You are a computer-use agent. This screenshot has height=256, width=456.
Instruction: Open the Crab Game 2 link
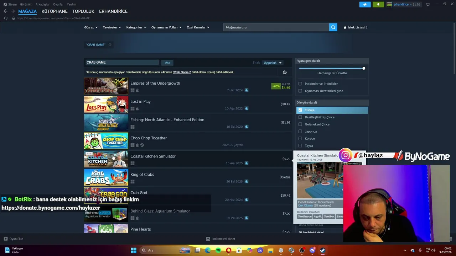tap(182, 72)
